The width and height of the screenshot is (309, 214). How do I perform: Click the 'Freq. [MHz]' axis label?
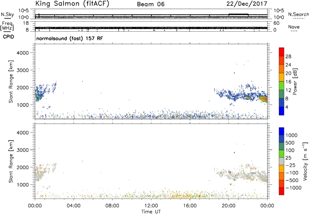pyautogui.click(x=7, y=26)
